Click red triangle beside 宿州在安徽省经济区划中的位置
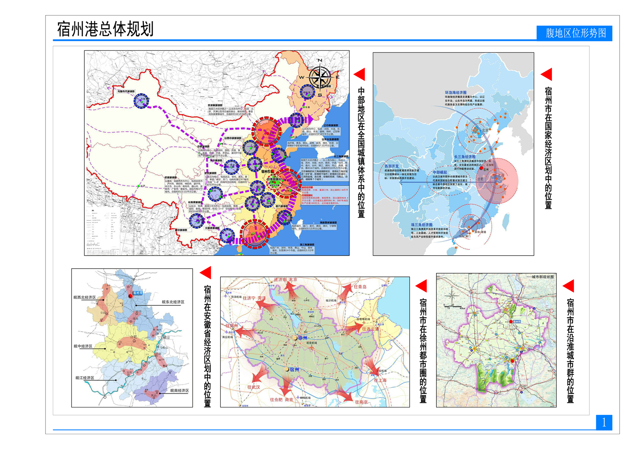This screenshot has height=449, width=635. coord(206,273)
